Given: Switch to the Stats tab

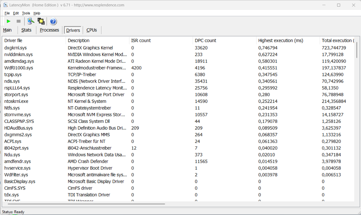Looking at the screenshot, I should pos(26,30).
